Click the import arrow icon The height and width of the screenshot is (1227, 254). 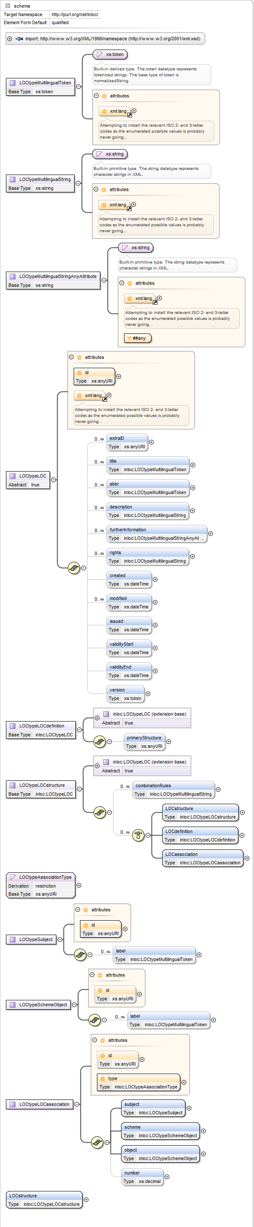19,39
